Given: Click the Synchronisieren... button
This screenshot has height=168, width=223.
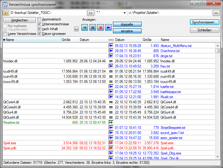Looking at the screenshot, I should (205, 22).
